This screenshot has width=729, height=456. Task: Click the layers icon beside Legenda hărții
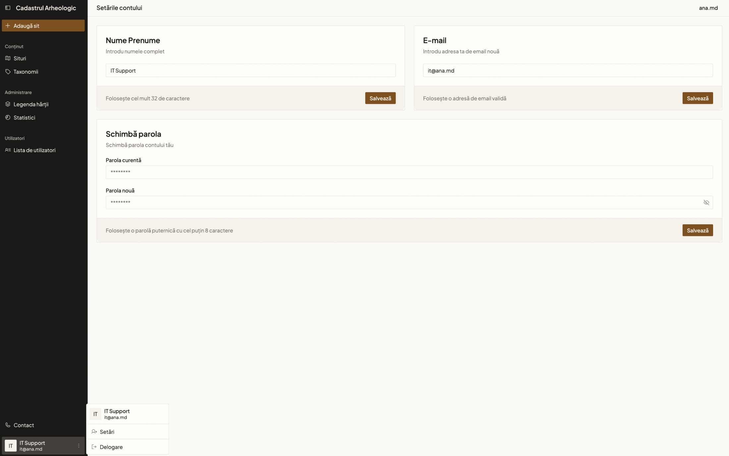tap(8, 104)
